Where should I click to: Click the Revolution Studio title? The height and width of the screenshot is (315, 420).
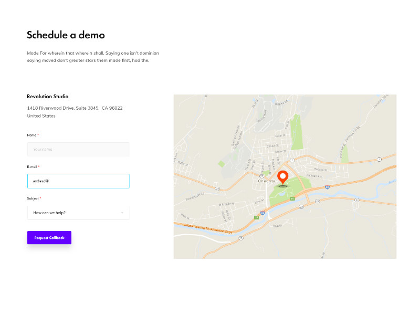coord(48,97)
